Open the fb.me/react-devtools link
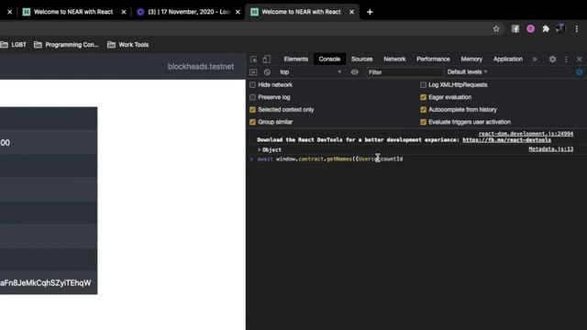587x330 pixels. point(506,140)
